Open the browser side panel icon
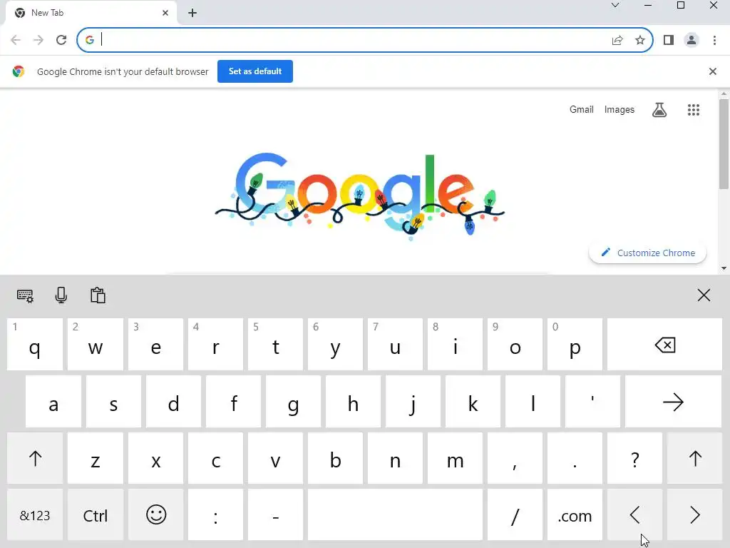The width and height of the screenshot is (730, 548). click(x=669, y=40)
